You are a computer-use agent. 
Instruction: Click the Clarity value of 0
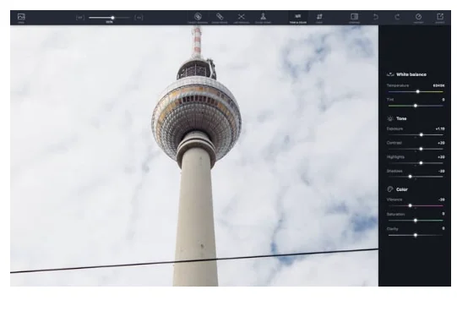pyautogui.click(x=443, y=228)
